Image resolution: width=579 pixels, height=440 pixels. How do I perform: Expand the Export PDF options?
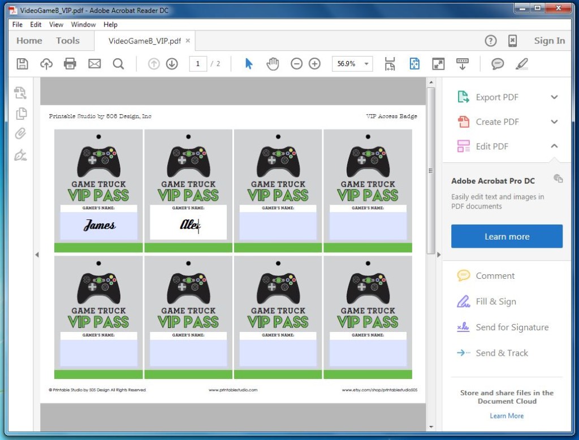[553, 97]
